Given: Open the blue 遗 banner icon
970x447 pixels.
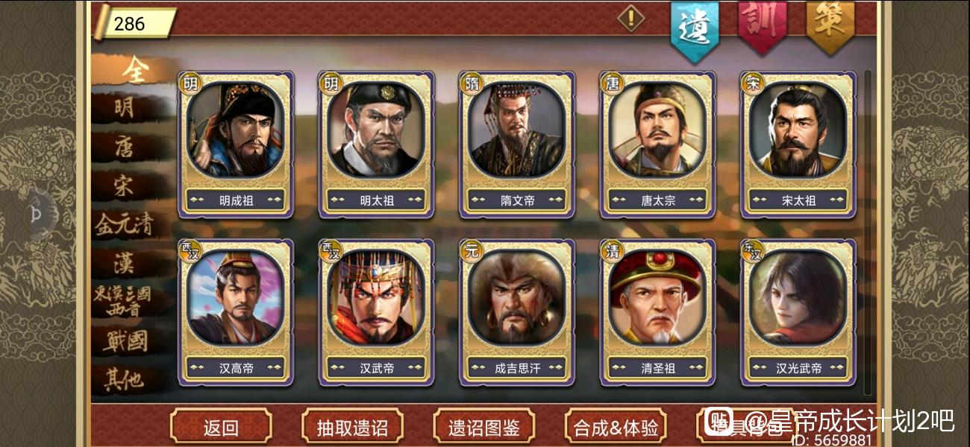Looking at the screenshot, I should point(695,28).
